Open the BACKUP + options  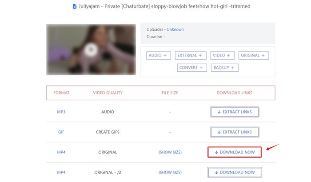click(225, 68)
